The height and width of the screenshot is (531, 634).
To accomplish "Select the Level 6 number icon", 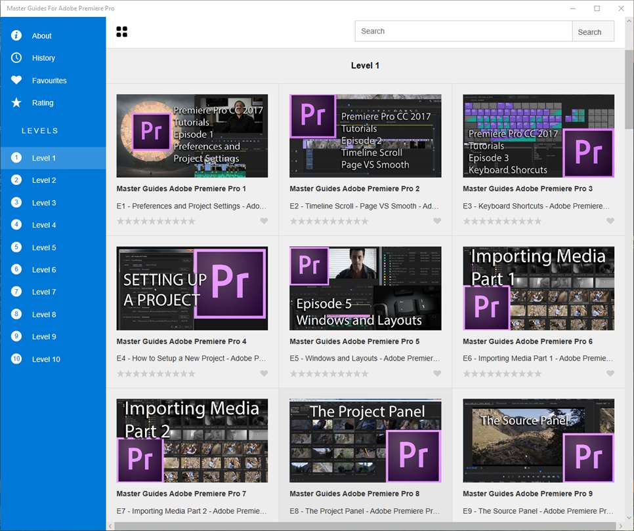I will tap(16, 269).
